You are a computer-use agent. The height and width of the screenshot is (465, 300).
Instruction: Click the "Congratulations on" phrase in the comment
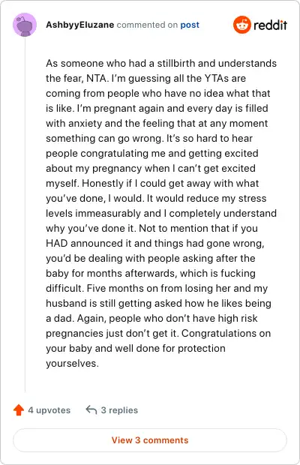pos(226,333)
